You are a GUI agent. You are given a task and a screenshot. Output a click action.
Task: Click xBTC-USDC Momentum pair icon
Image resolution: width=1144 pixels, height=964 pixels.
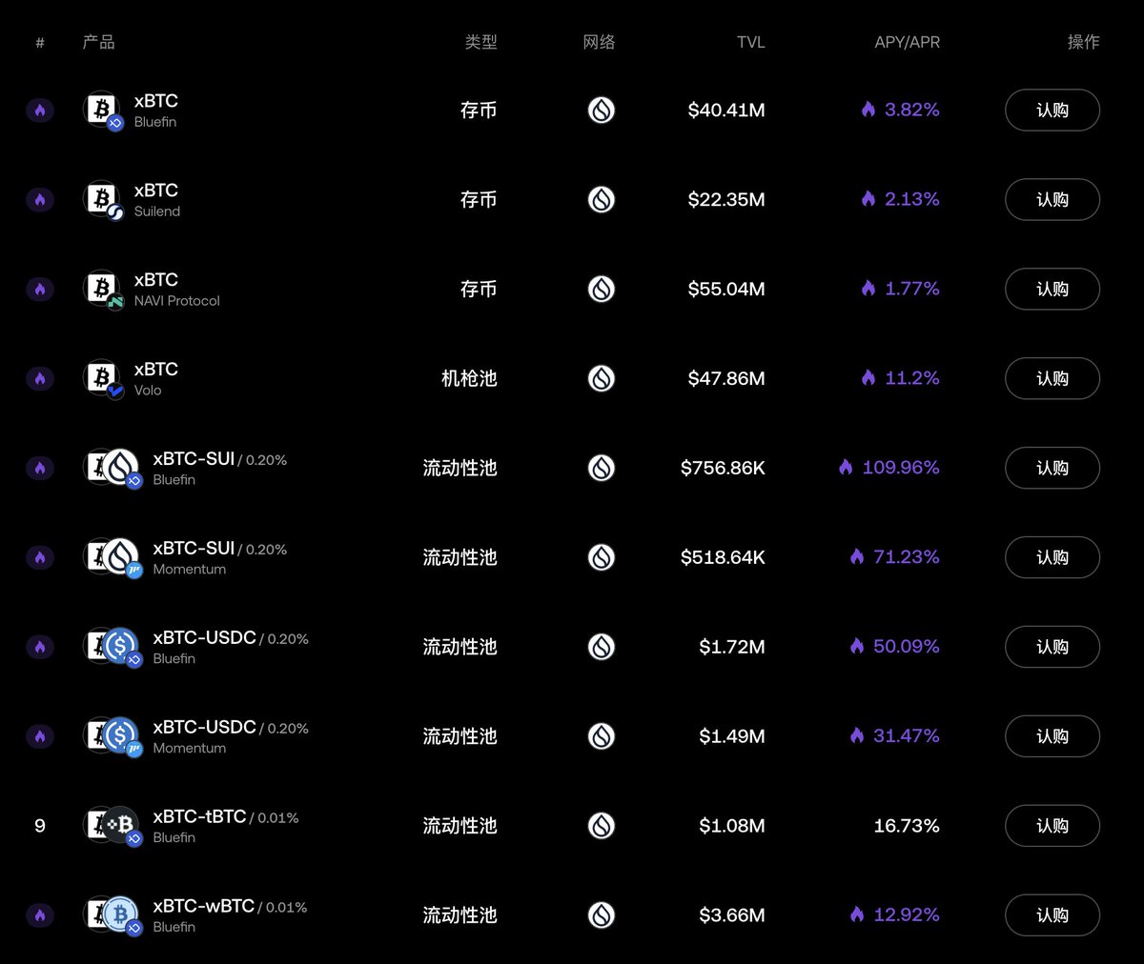pyautogui.click(x=112, y=736)
